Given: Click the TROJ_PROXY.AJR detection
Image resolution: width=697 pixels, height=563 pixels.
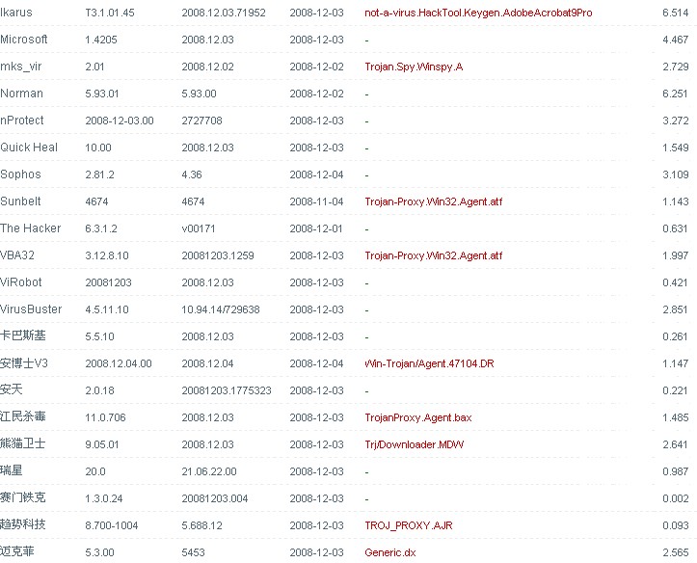Looking at the screenshot, I should tap(408, 525).
